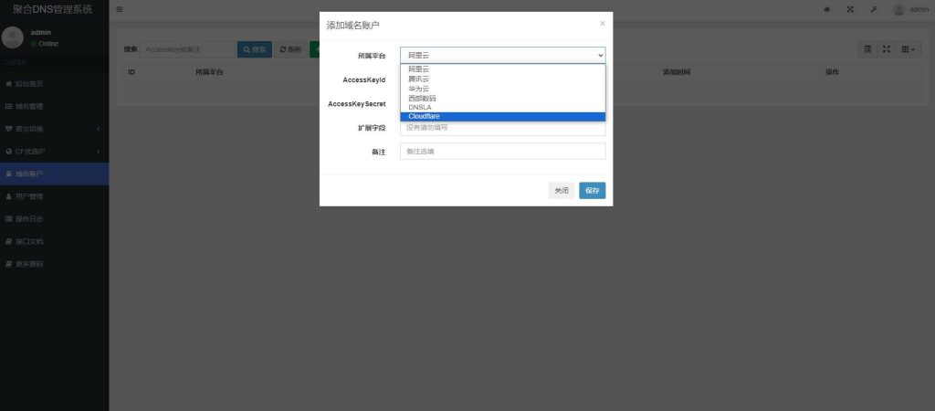Image resolution: width=935 pixels, height=411 pixels.
Task: Open 后台首页 in the sidebar
Action: tap(54, 83)
